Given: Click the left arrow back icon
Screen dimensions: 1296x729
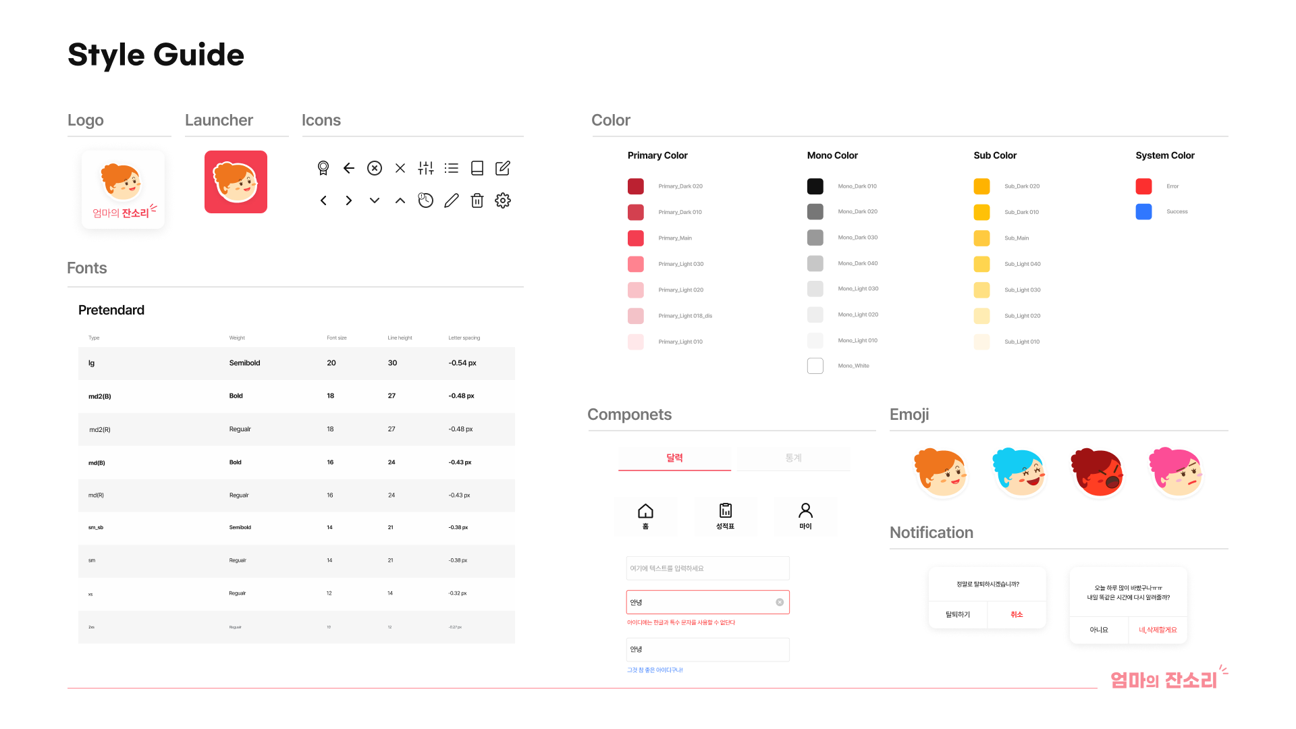Looking at the screenshot, I should [349, 168].
